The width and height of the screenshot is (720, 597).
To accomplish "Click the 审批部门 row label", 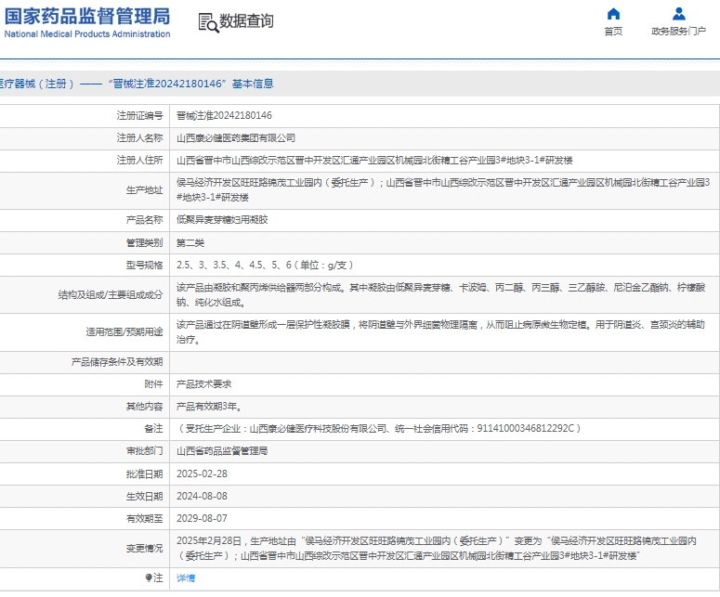I will [144, 451].
